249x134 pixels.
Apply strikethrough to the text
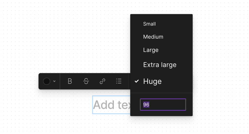[86, 81]
